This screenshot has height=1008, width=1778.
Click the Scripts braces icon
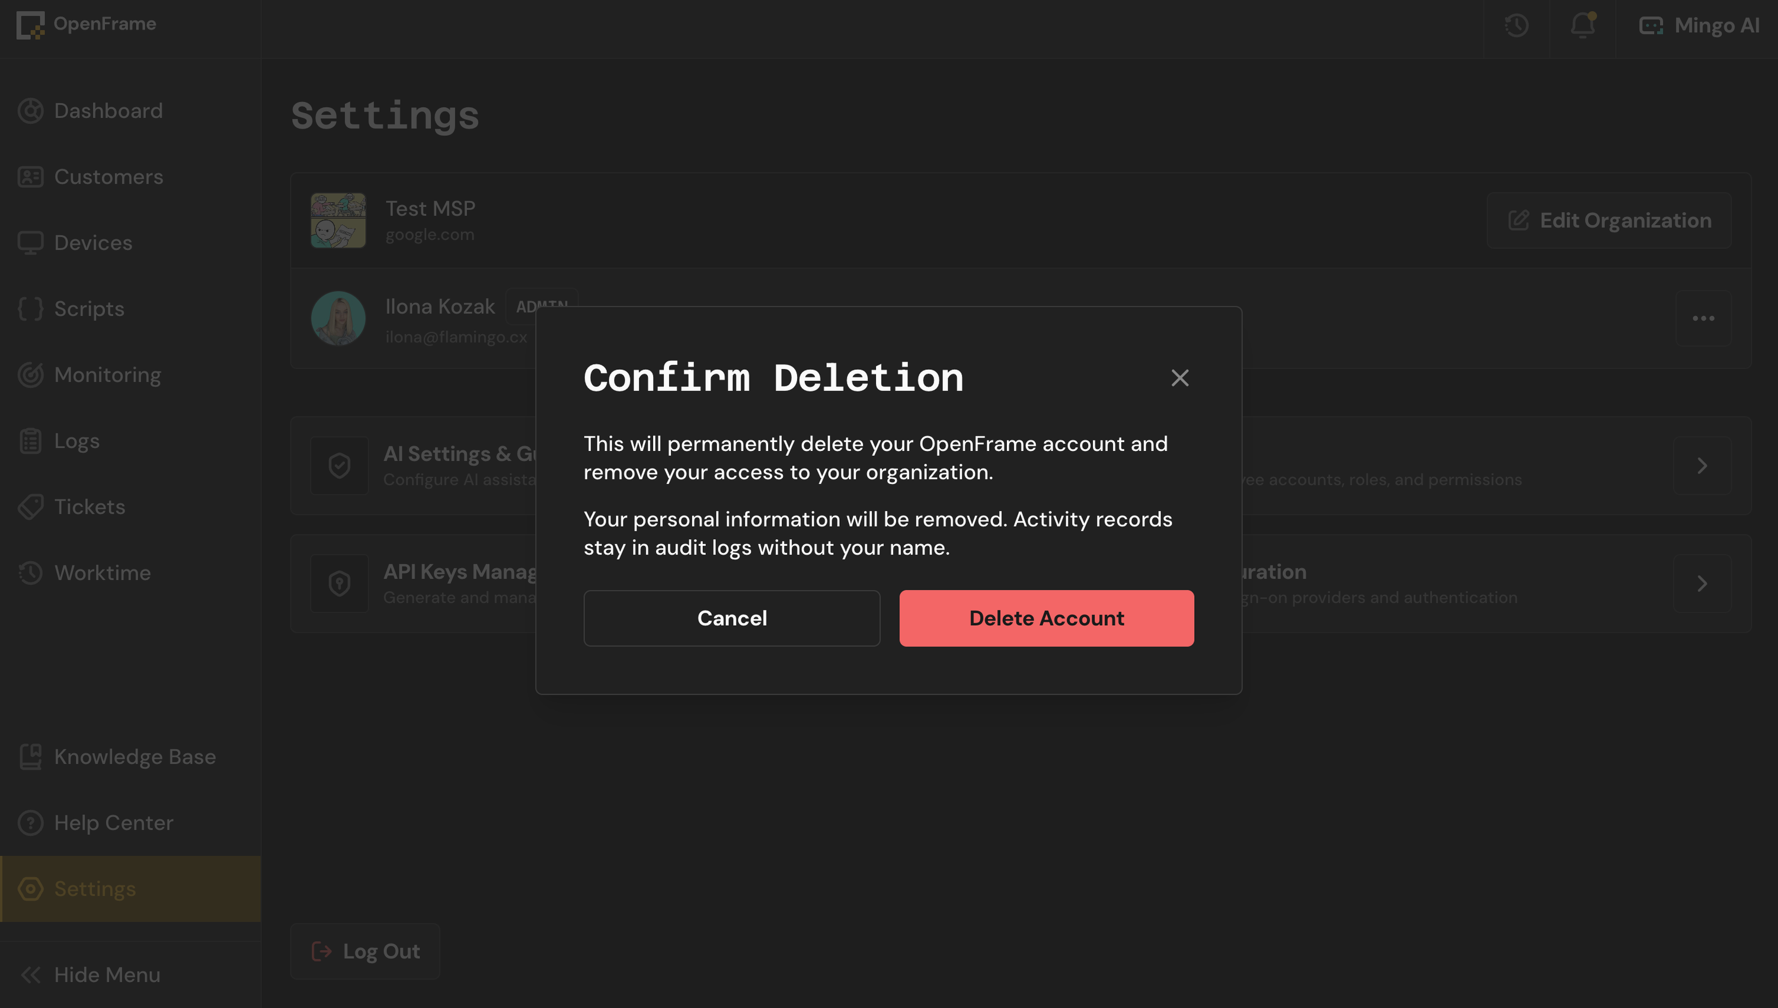(x=30, y=309)
